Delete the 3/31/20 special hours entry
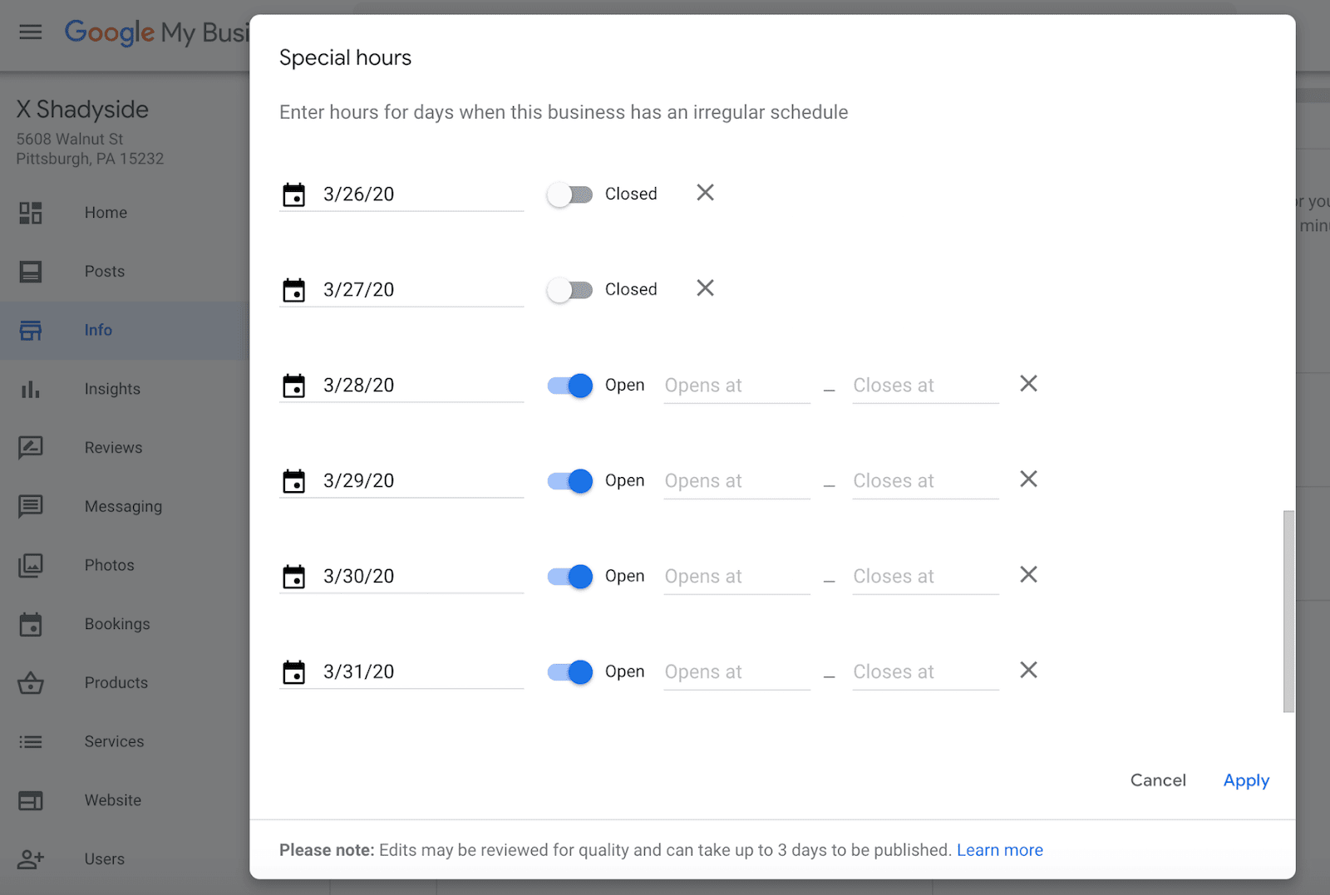 (1028, 671)
